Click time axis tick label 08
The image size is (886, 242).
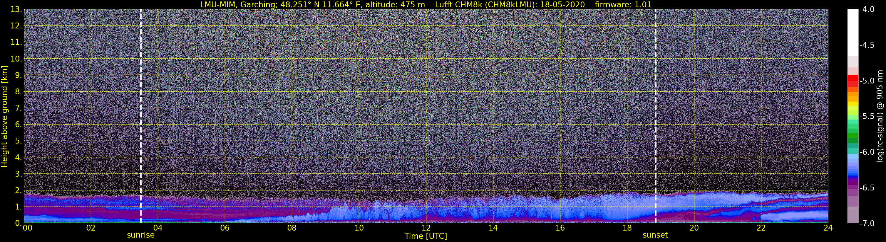tap(292, 228)
